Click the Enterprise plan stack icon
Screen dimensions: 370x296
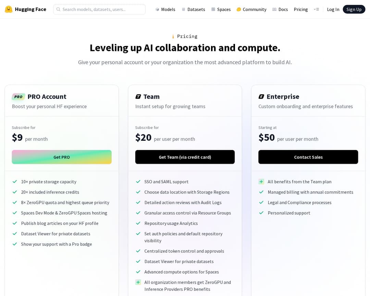tap(261, 97)
